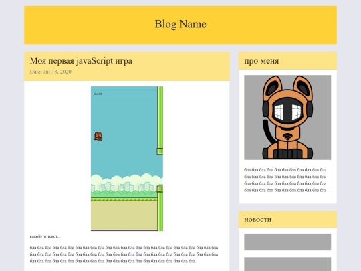Click the bla-bla paragraph under the game
361x271 pixels.
tap(124, 254)
